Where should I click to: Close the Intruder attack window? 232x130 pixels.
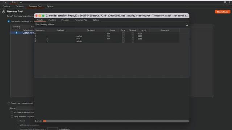(36, 16)
